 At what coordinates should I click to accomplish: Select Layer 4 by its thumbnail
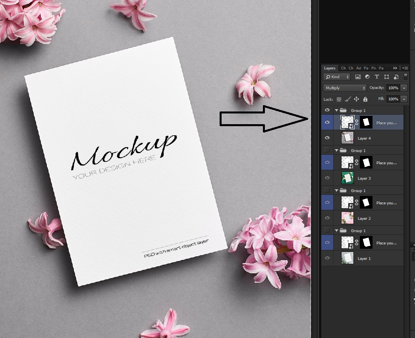[347, 138]
